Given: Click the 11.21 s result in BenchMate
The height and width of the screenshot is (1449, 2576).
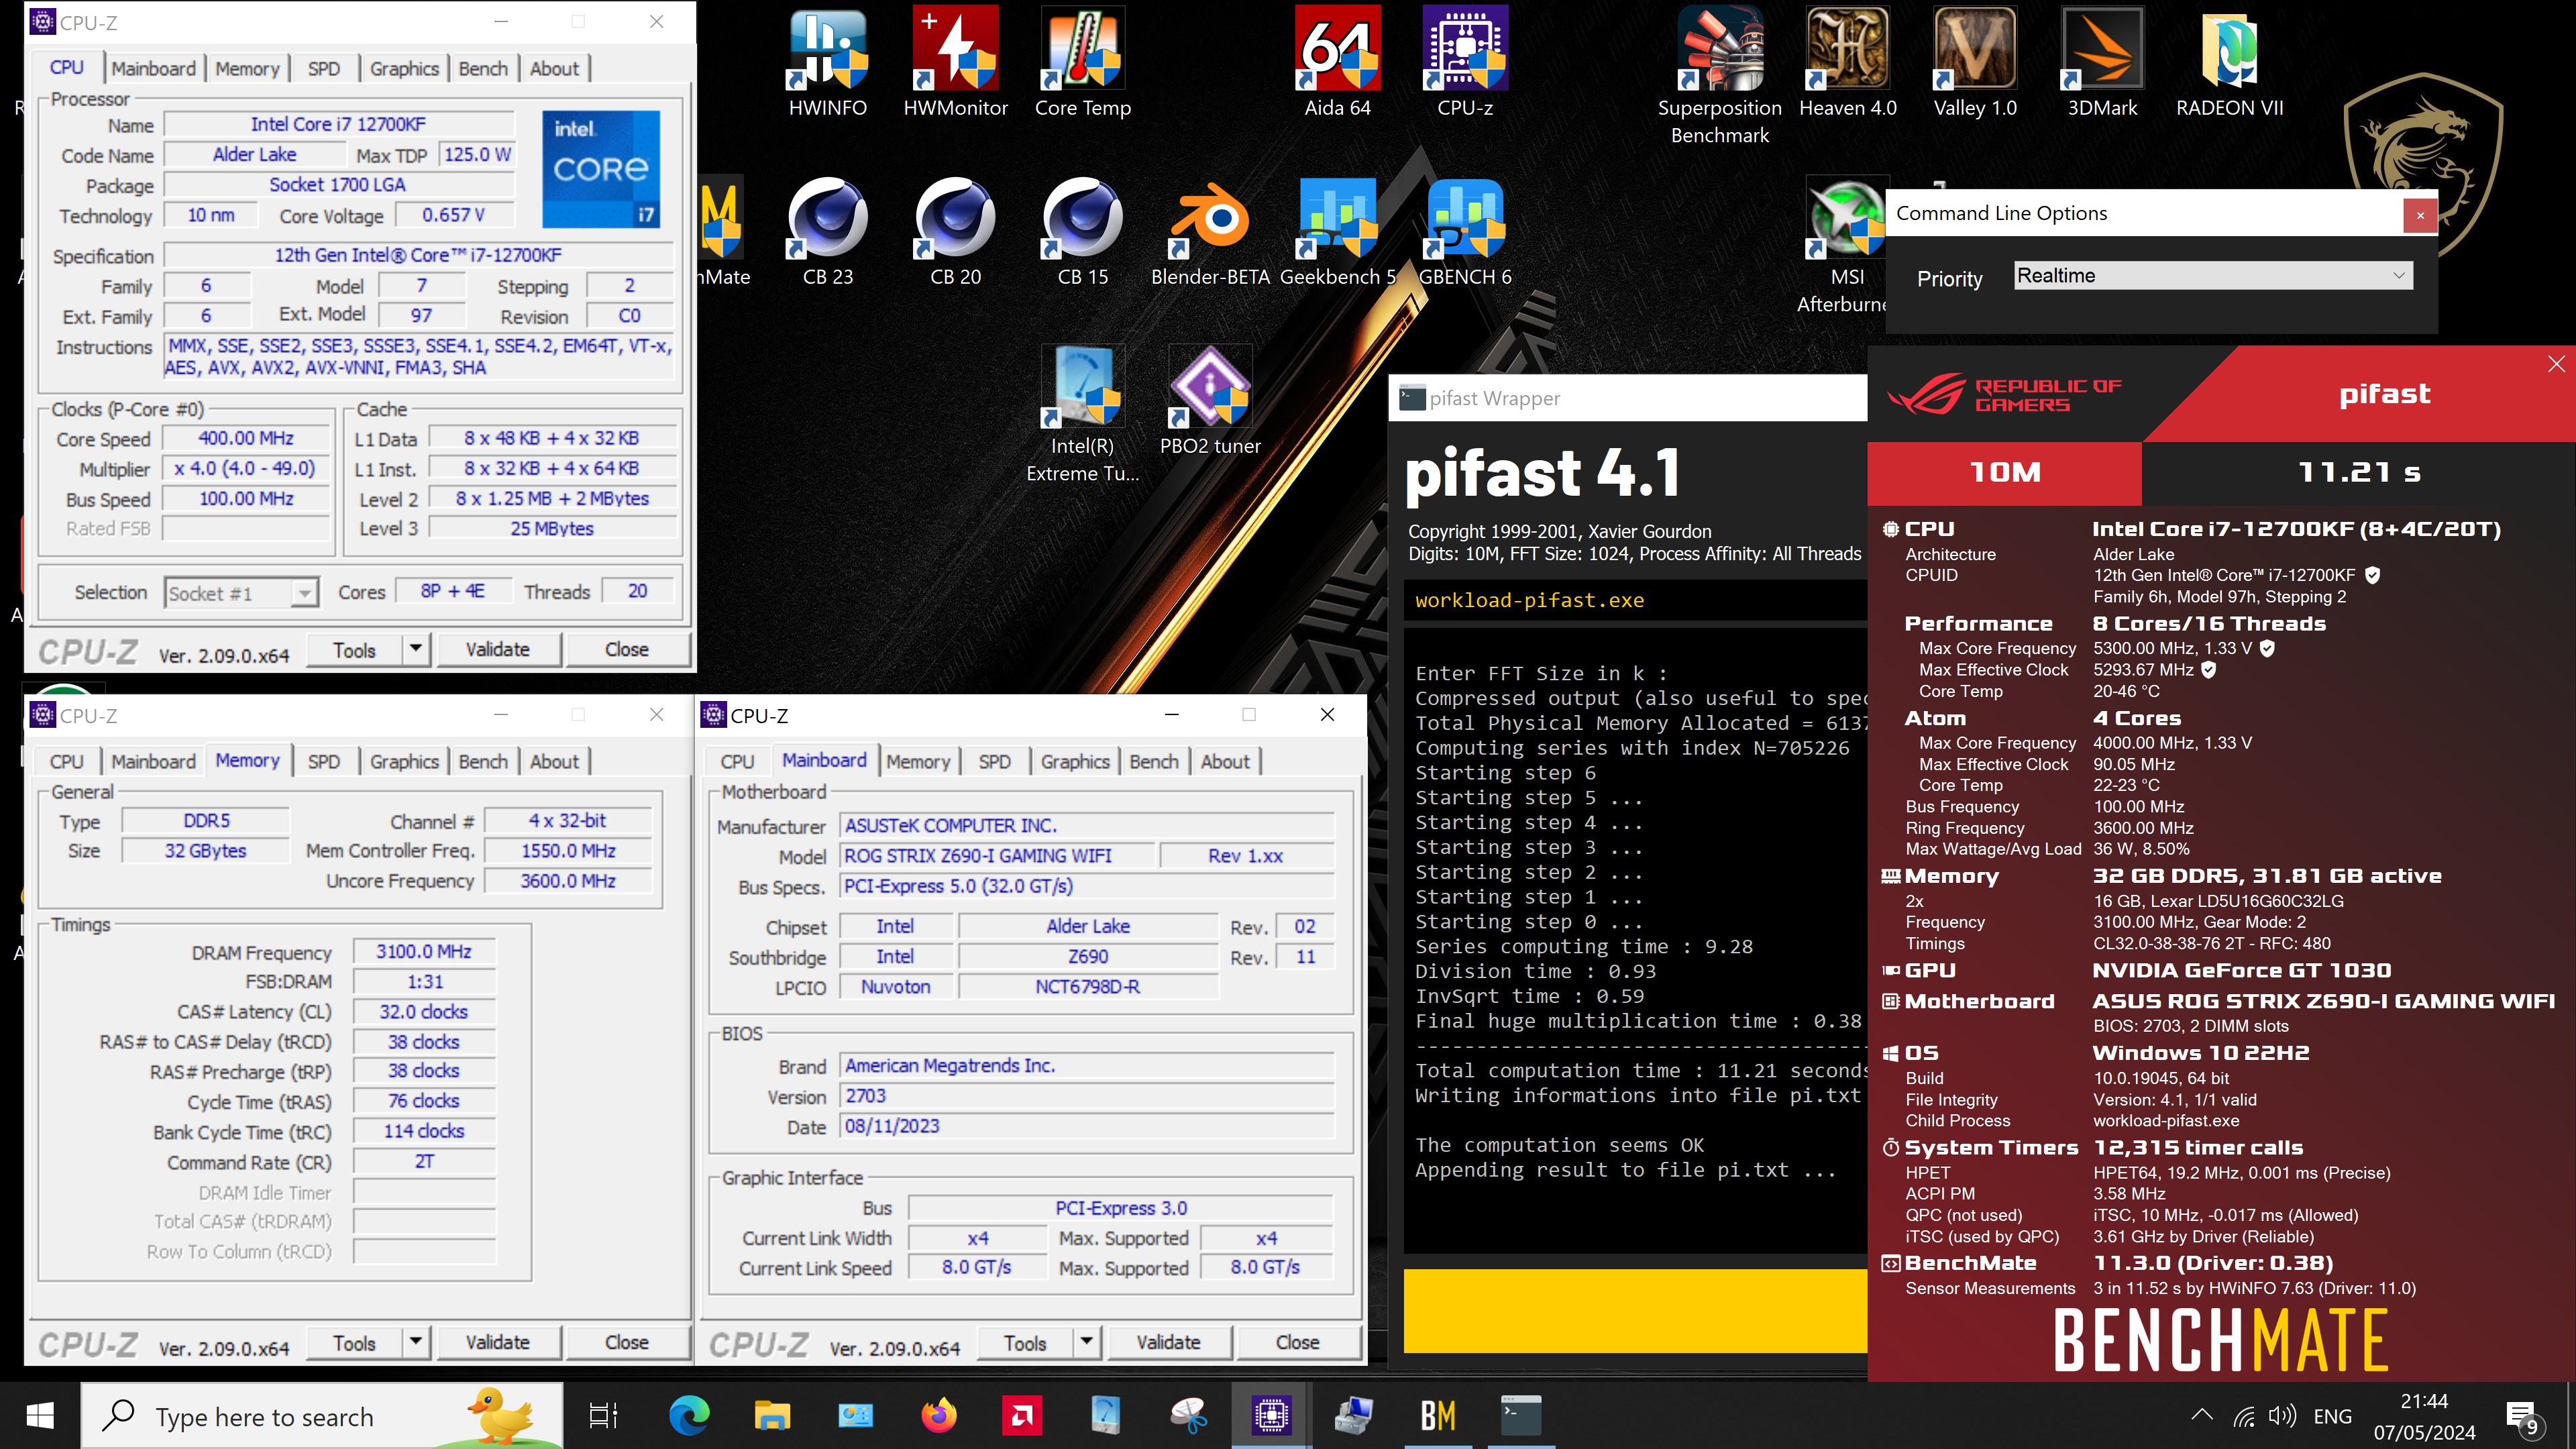Looking at the screenshot, I should coord(2359,472).
